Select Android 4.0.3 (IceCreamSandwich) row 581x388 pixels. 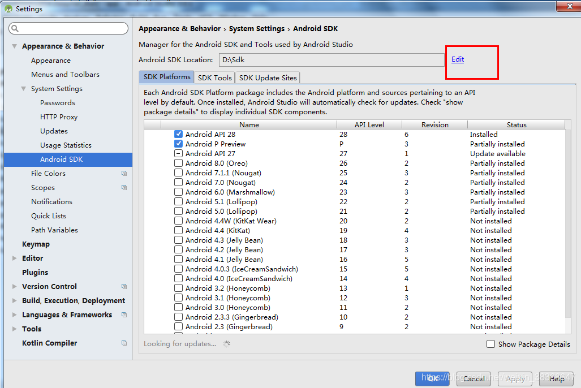coord(355,269)
